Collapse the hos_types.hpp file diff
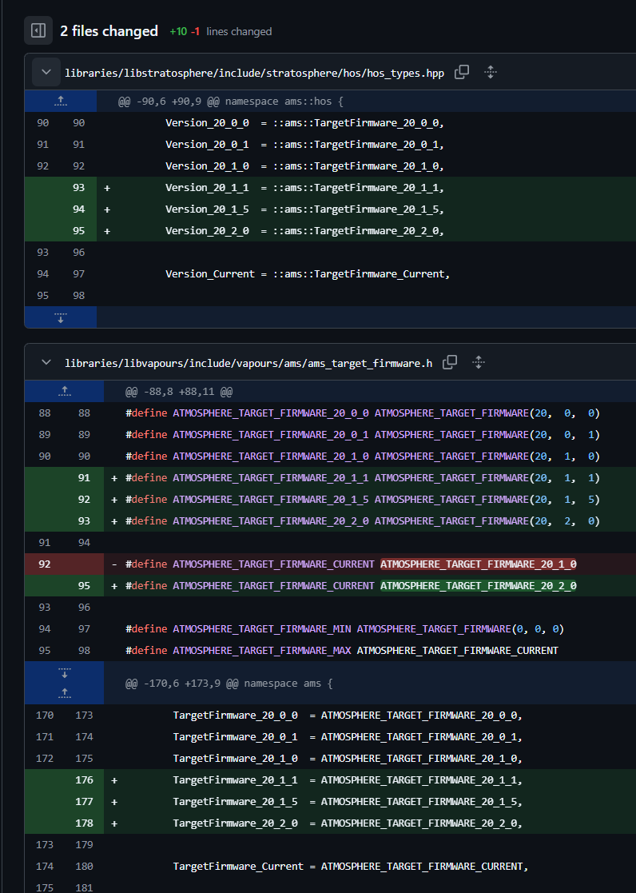 pos(46,72)
